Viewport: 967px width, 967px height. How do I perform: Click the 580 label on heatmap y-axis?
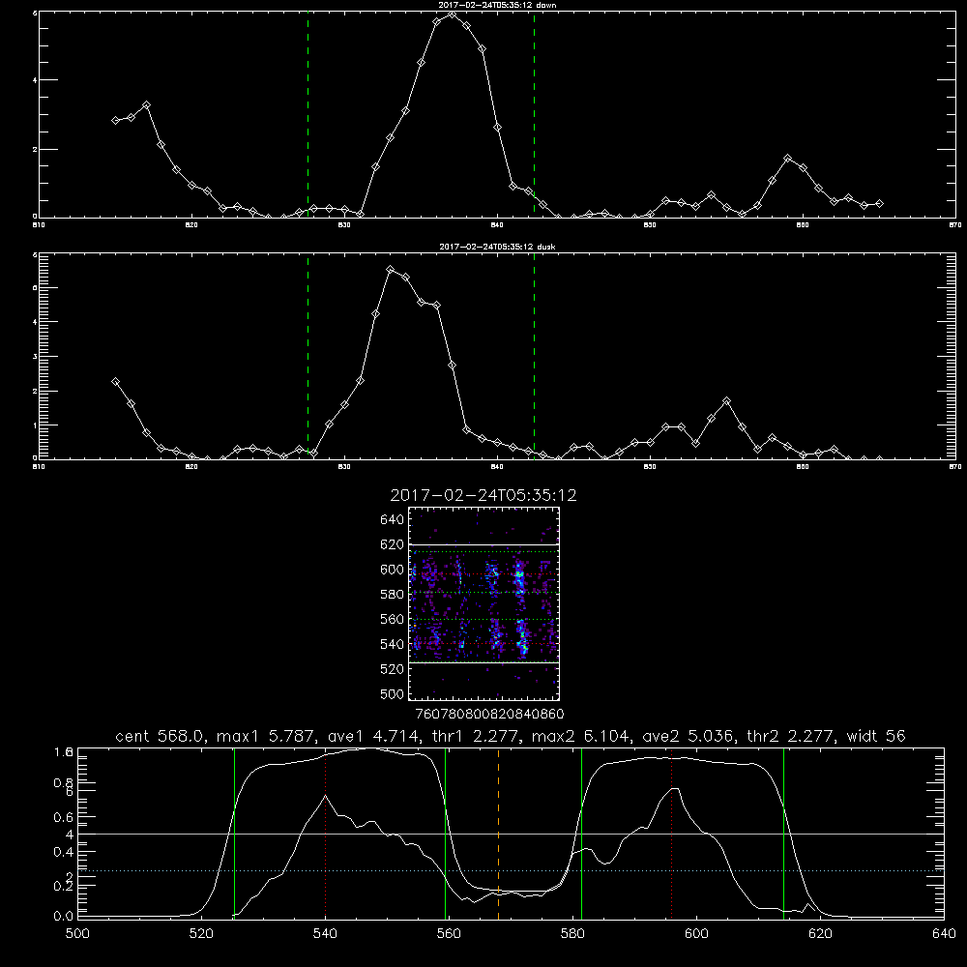[393, 595]
